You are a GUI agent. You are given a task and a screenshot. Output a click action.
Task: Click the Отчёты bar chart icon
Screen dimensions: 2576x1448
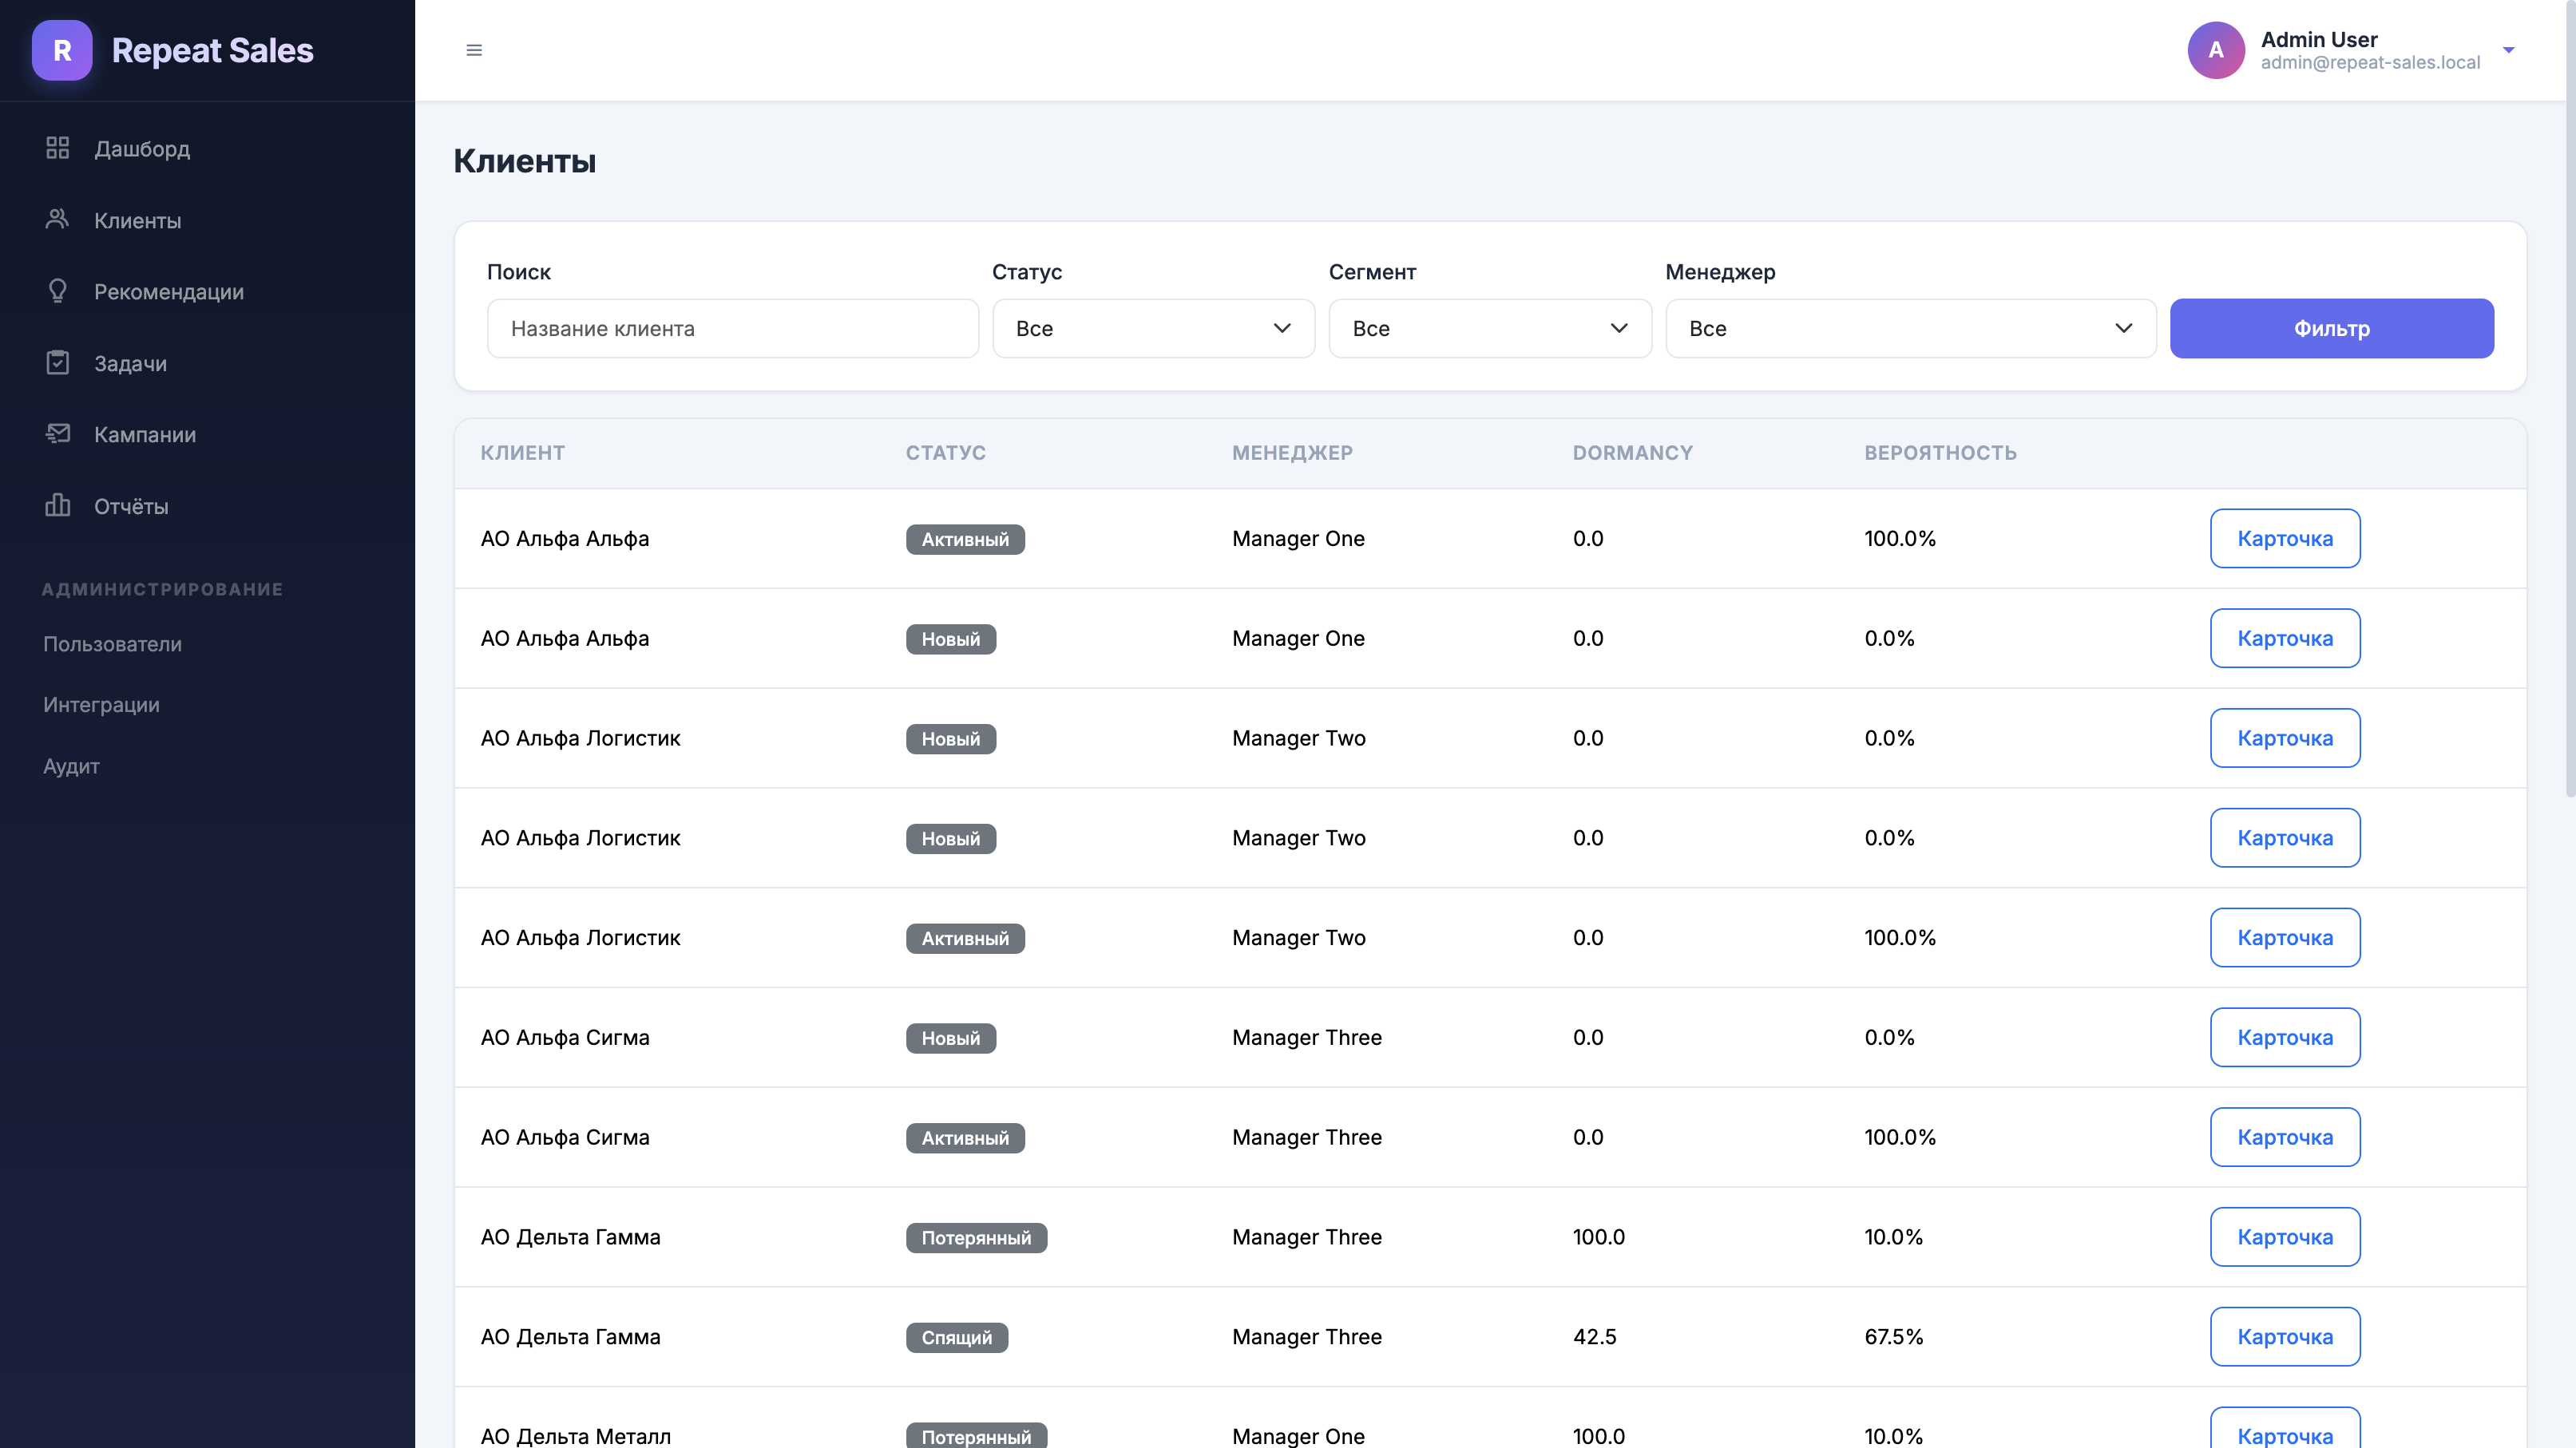click(x=57, y=504)
